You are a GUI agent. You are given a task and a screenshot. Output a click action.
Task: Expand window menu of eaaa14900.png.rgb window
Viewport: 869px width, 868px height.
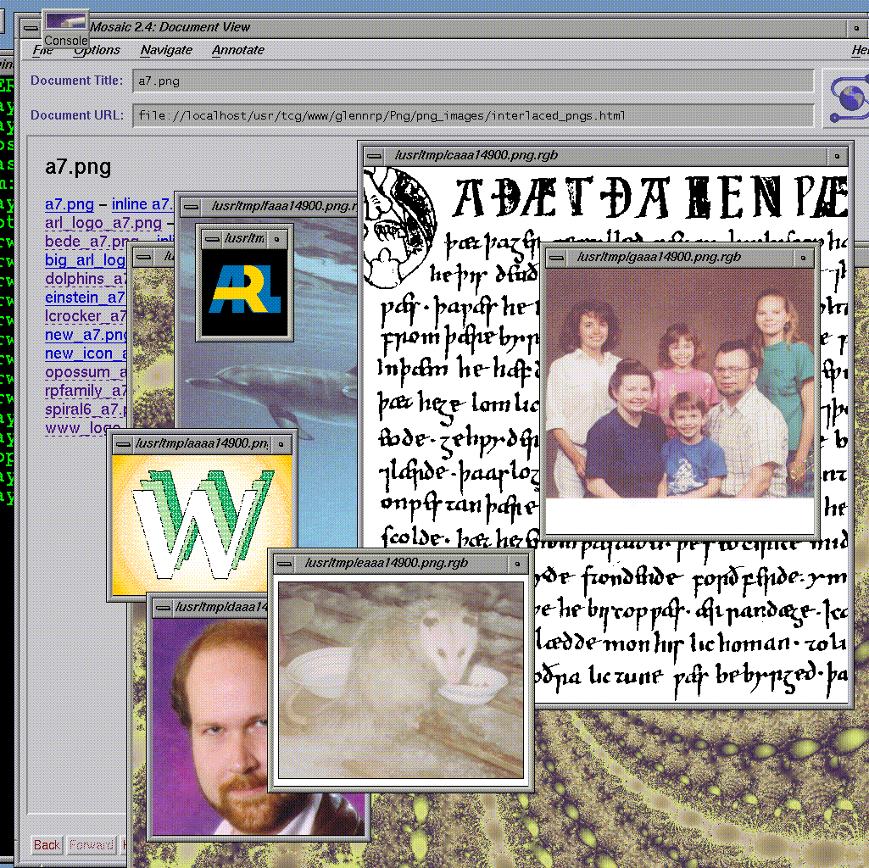[x=284, y=563]
